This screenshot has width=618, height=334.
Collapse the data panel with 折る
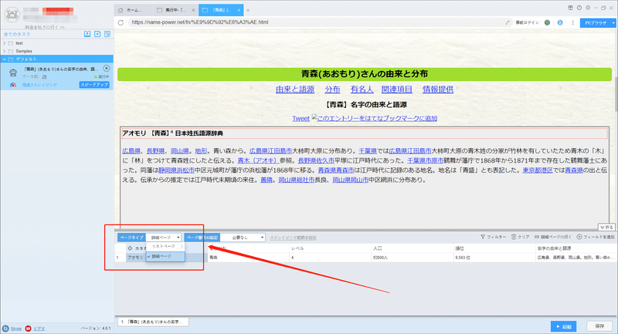click(x=607, y=228)
